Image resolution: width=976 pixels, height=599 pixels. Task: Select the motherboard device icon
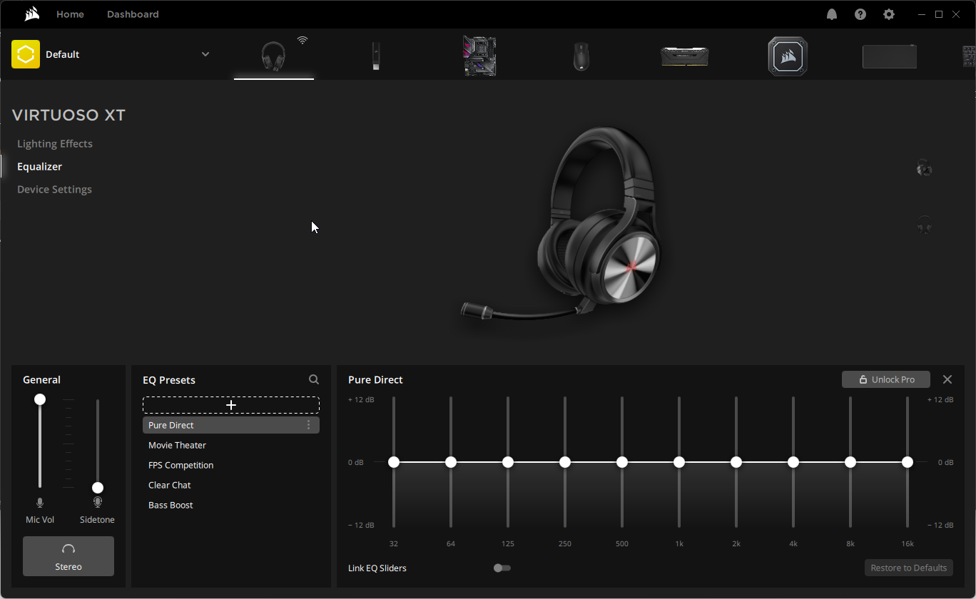(x=479, y=56)
